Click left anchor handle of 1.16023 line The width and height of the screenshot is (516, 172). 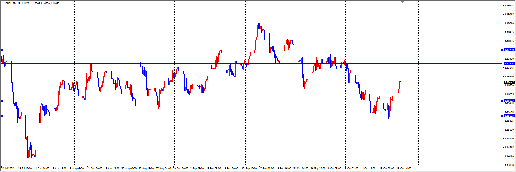click(x=2, y=101)
